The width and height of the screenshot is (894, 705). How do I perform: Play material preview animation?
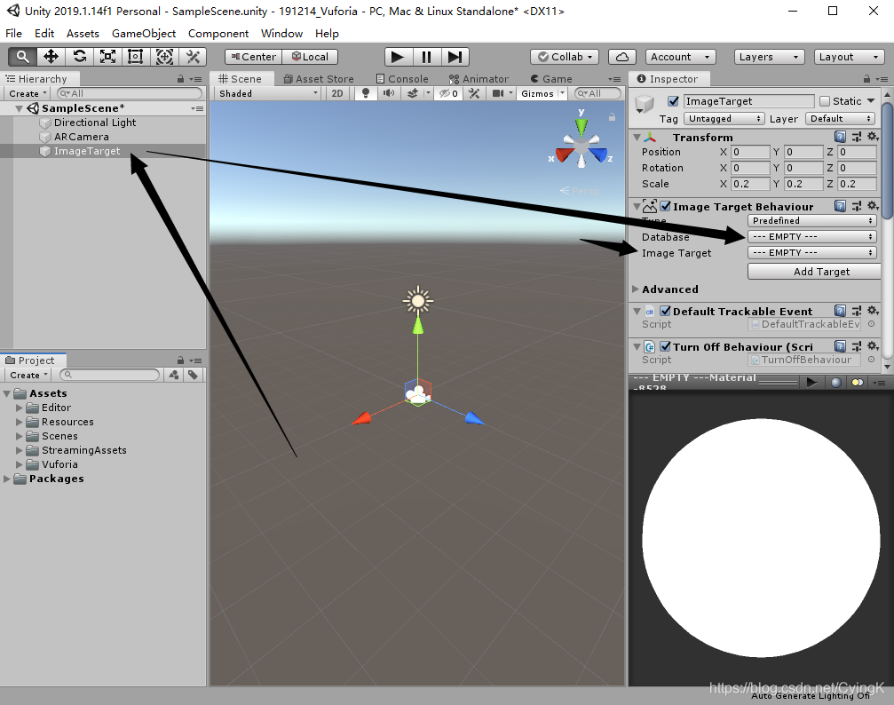(812, 382)
